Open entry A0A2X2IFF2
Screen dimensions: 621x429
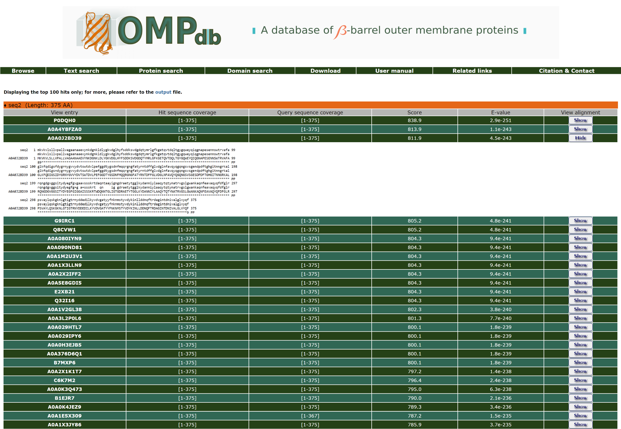coord(65,274)
